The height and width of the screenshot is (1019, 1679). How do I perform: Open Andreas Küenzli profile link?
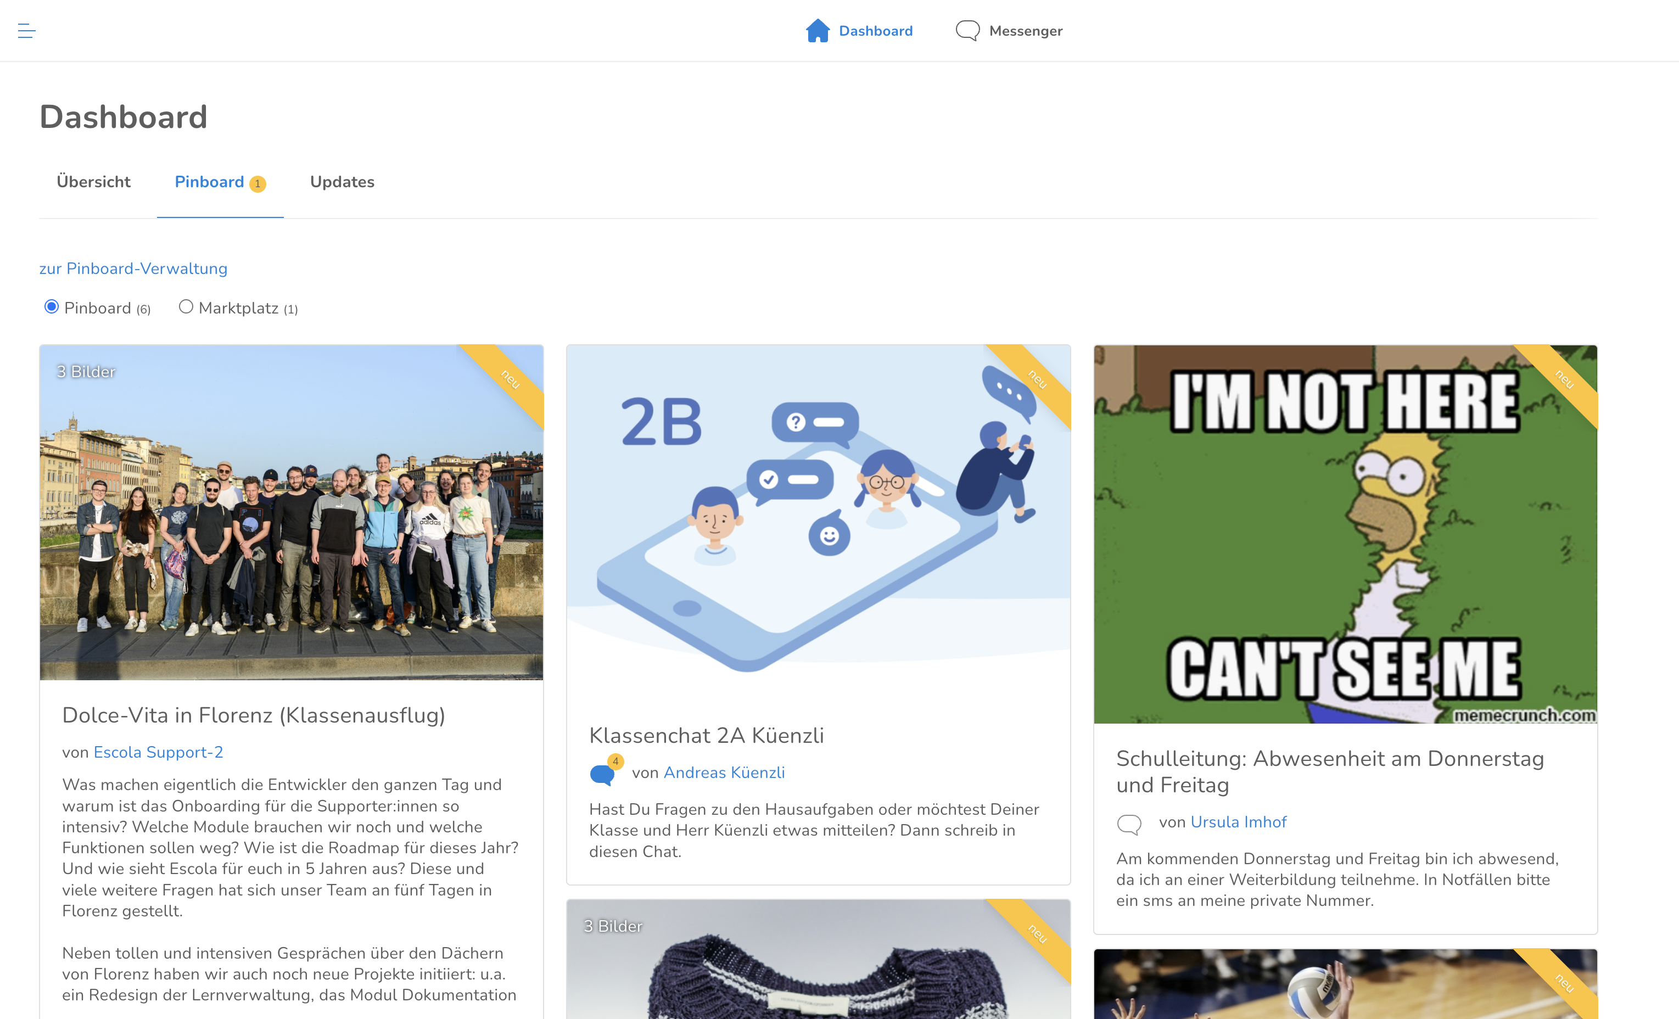click(724, 772)
